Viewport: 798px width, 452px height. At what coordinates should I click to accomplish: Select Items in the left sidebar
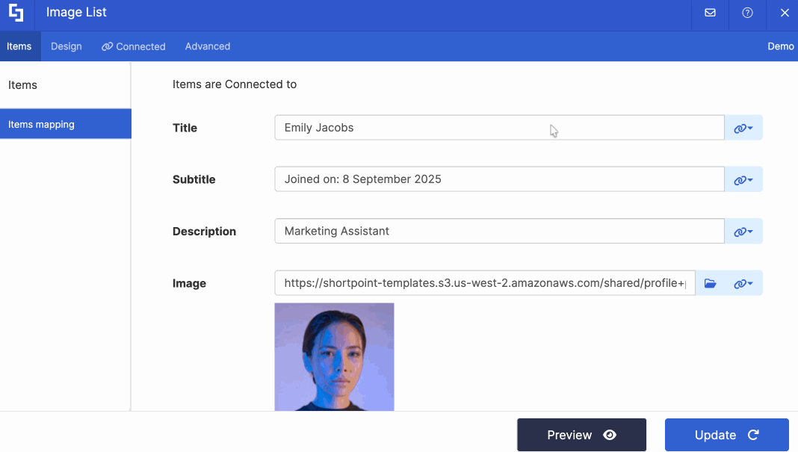click(65, 85)
